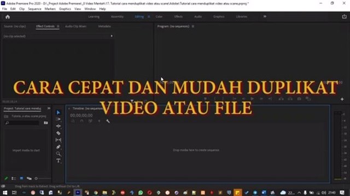Open the Quick Export share icon
The width and height of the screenshot is (350, 196).
click(x=344, y=16)
